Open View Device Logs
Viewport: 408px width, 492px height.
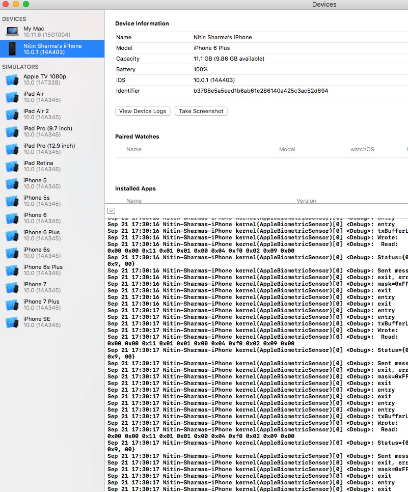(143, 111)
